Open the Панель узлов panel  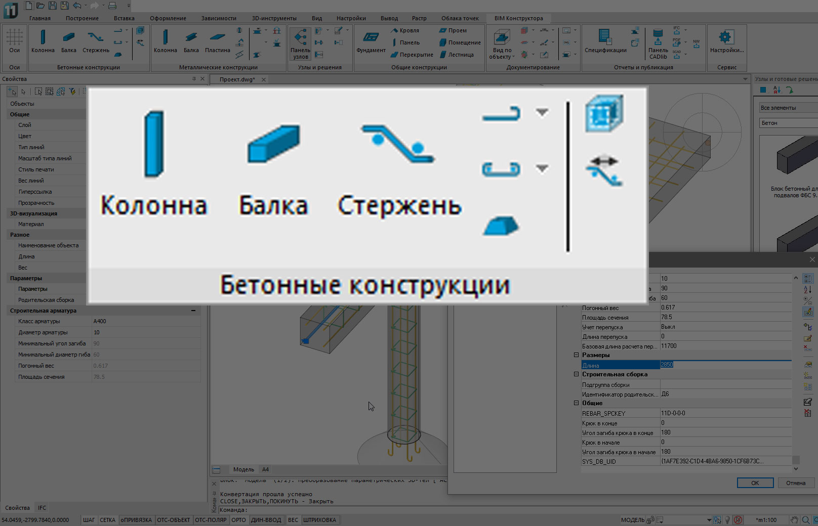300,43
